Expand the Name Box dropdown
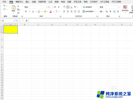The width and height of the screenshot is (133, 100). [14, 21]
